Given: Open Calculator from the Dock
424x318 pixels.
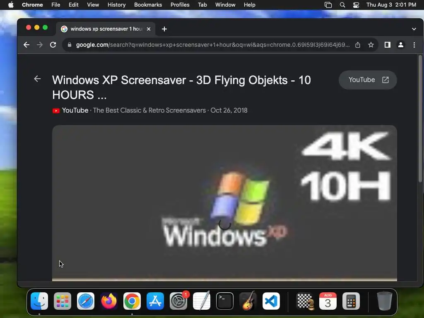Looking at the screenshot, I should coord(351,301).
